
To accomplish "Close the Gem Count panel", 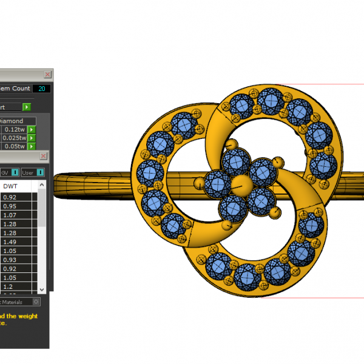I will click(x=47, y=74).
